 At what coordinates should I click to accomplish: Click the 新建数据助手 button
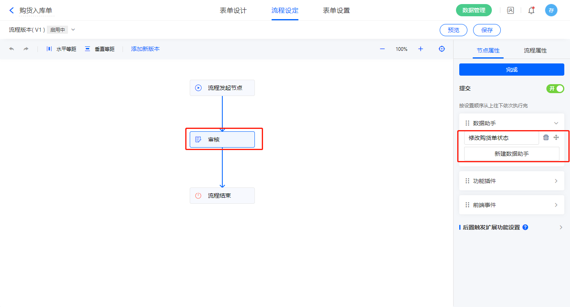[x=511, y=154]
